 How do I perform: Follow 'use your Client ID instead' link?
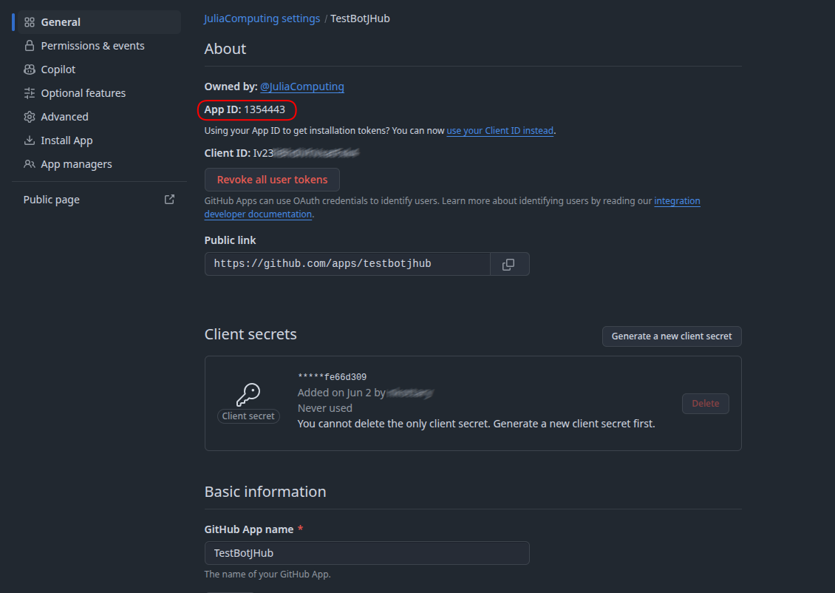tap(500, 131)
